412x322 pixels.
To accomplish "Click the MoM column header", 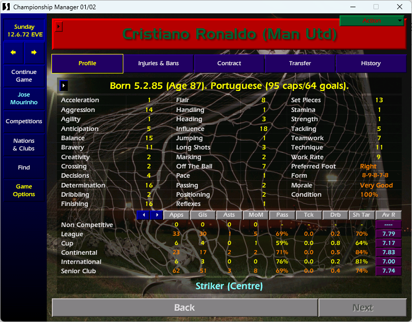I will tap(256, 215).
